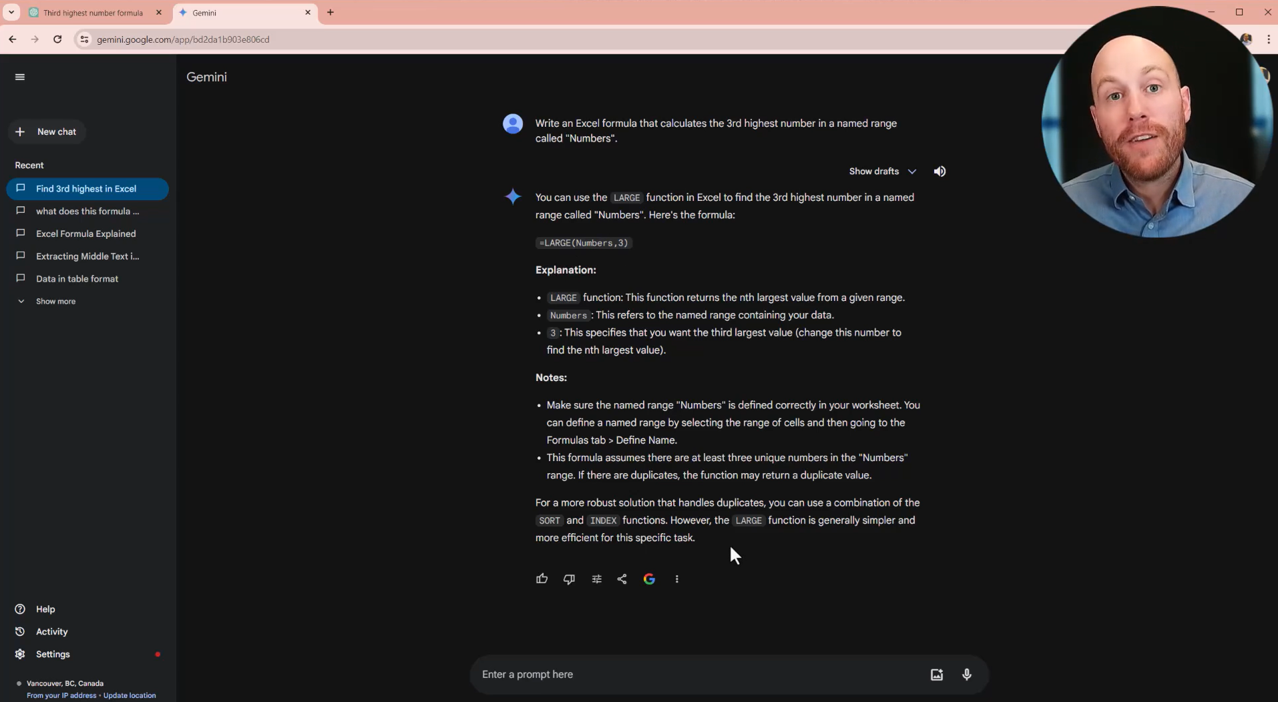Image resolution: width=1278 pixels, height=702 pixels.
Task: Open the Excel Formula Explained chat
Action: pos(87,234)
